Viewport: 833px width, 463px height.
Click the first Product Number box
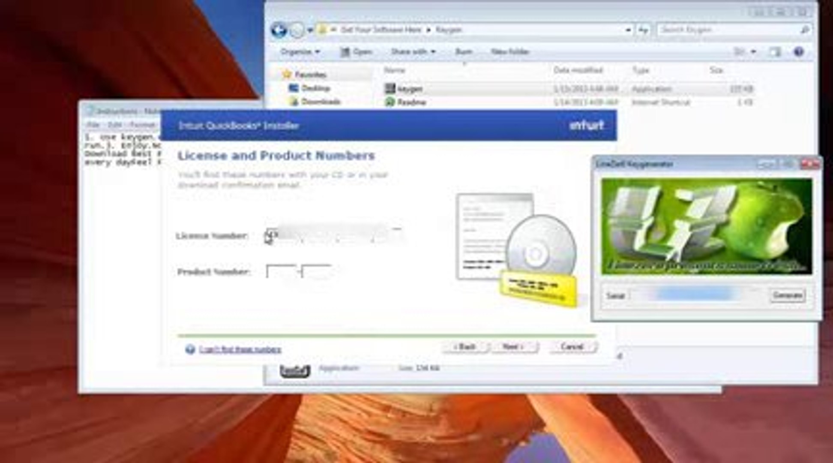click(x=281, y=272)
